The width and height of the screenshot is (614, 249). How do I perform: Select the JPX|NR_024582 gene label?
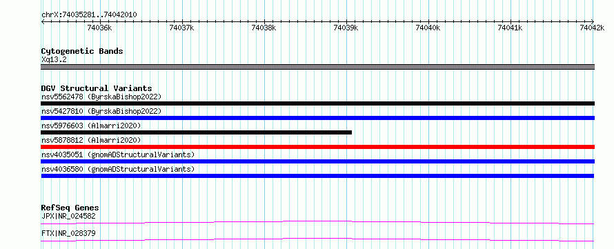click(x=68, y=216)
